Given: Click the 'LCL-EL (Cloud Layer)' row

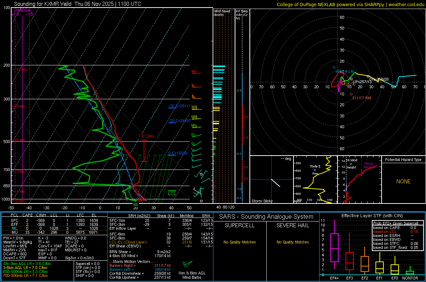Looking at the screenshot, I should (161, 242).
